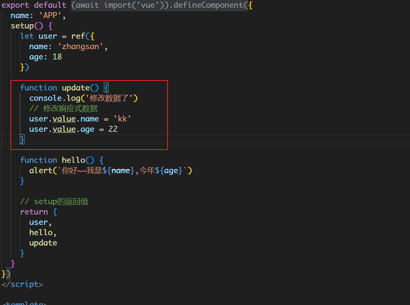This screenshot has height=305, width=410.
Task: Click the 'kk' string literal
Action: (122, 119)
